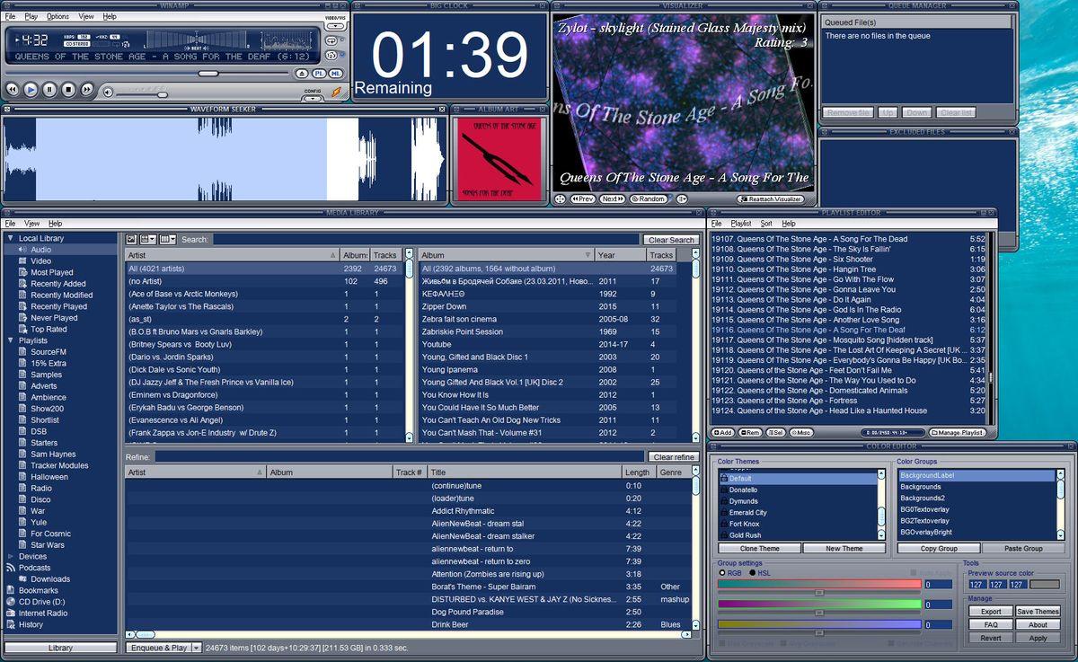This screenshot has height=662, width=1078.
Task: Select the RGB radio button
Action: click(722, 573)
